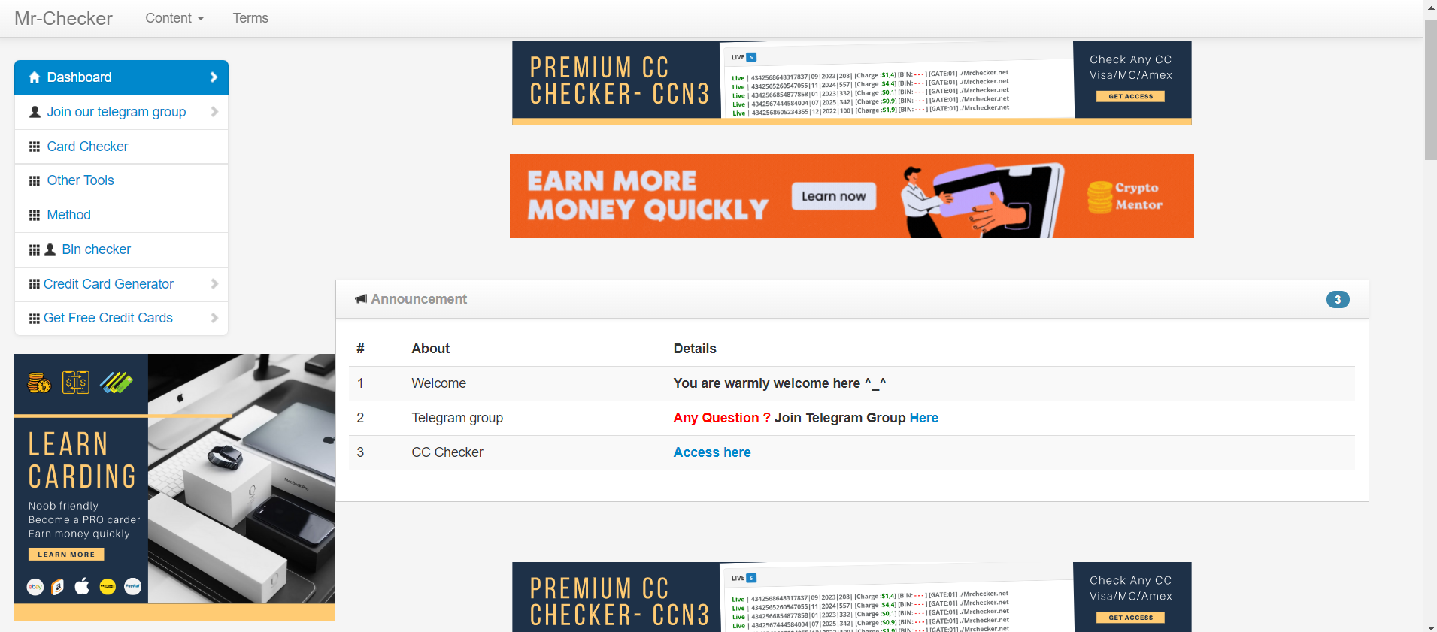Click the scrollbar up arrow
The height and width of the screenshot is (632, 1437).
(1430, 7)
